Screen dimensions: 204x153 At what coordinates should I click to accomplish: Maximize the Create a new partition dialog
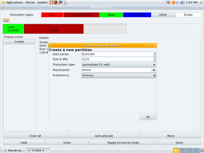[150, 45]
